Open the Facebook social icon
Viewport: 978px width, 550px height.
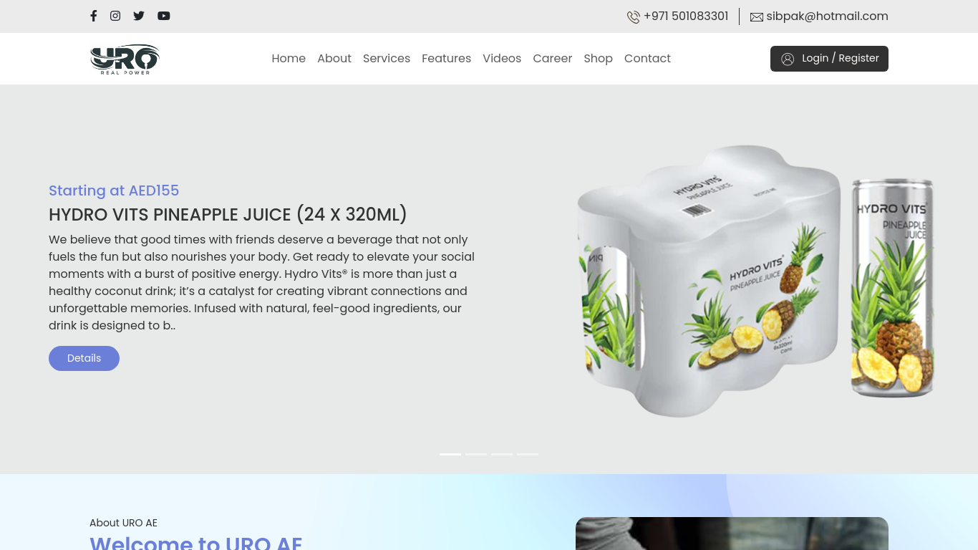93,16
